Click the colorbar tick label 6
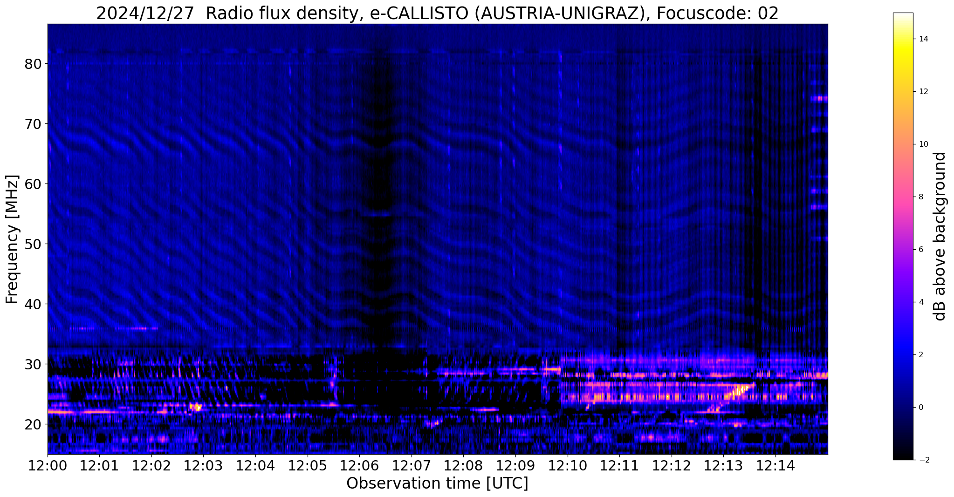The width and height of the screenshot is (954, 497). point(920,250)
